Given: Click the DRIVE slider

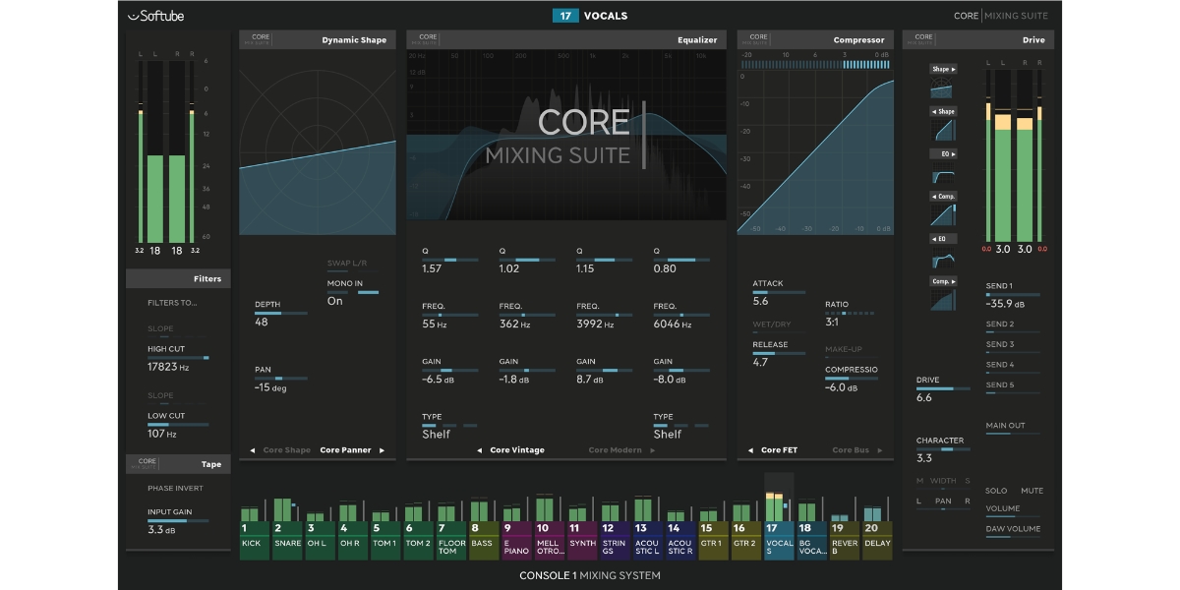Looking at the screenshot, I should 943,389.
